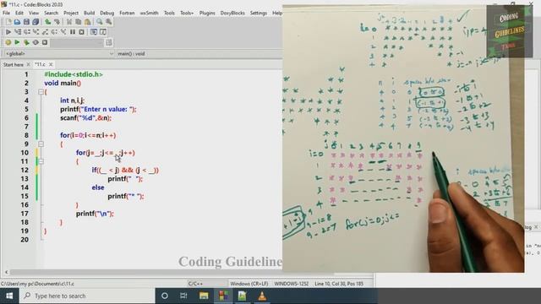Click the Abort build icon

[45, 42]
